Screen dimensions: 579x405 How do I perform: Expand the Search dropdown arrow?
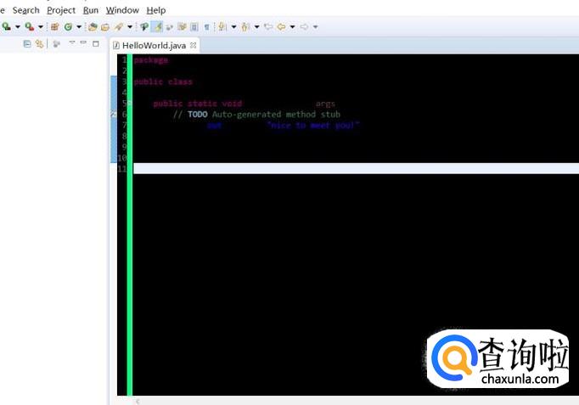pyautogui.click(x=130, y=26)
